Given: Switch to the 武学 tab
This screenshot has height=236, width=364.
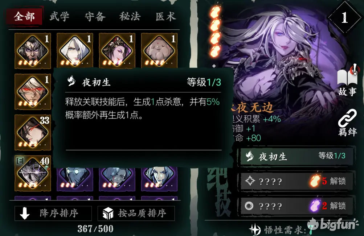Looking at the screenshot, I should point(60,17).
